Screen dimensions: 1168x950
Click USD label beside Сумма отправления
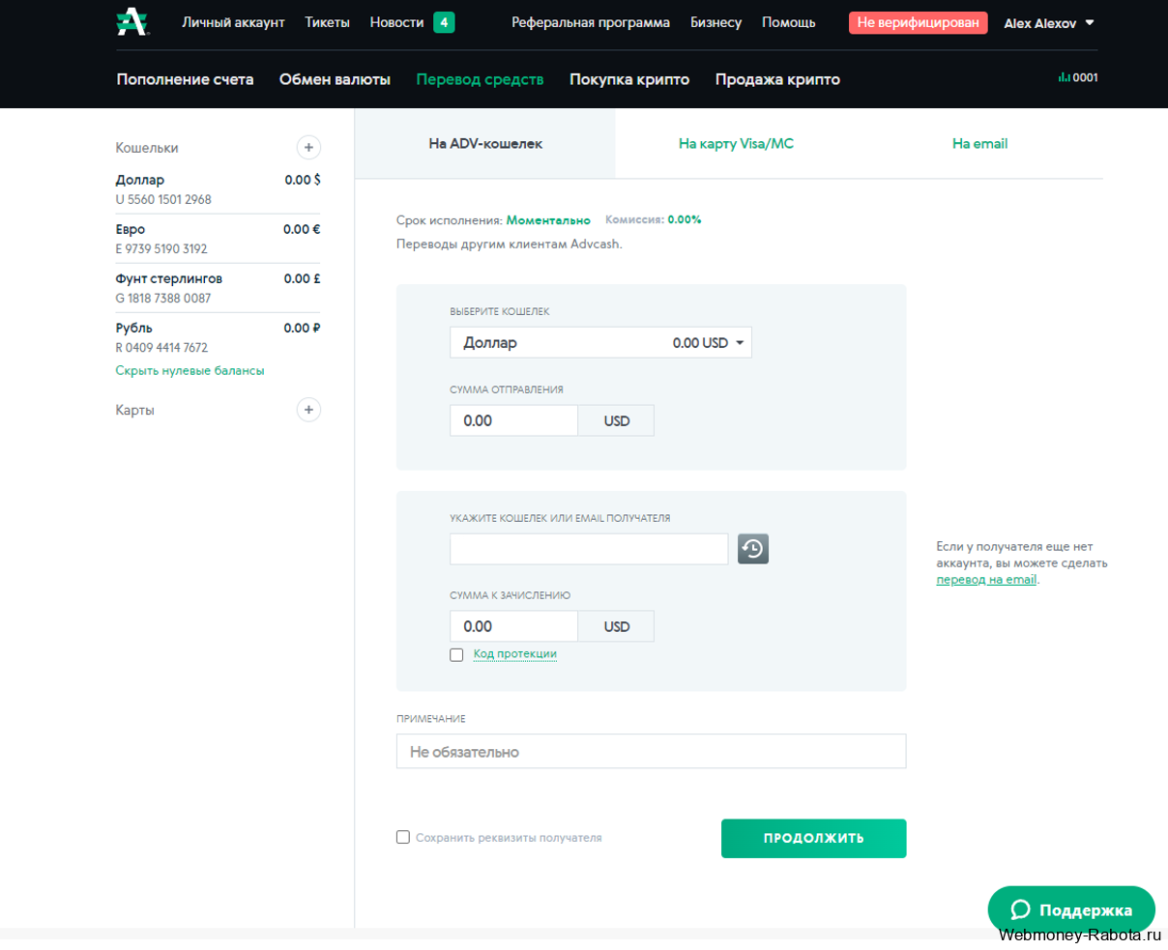pos(616,420)
